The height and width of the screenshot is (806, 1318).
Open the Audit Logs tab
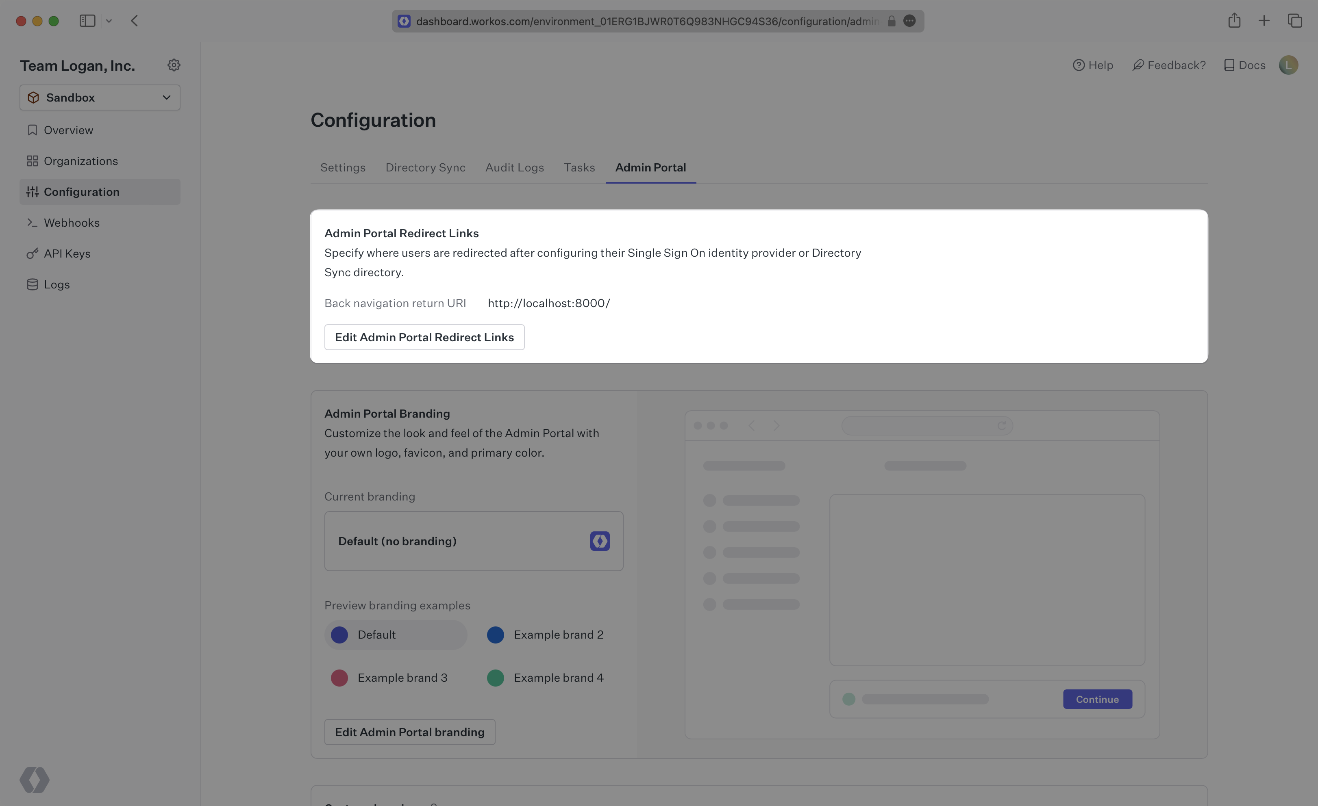pos(515,167)
